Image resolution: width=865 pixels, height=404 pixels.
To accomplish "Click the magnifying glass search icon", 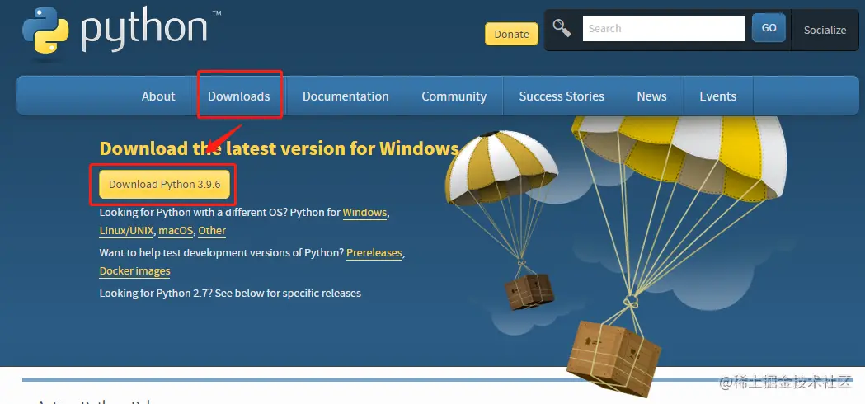I will (562, 27).
